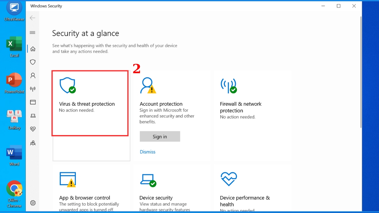Expand the navigation menu with hamburger icon
The width and height of the screenshot is (379, 213).
coord(33,33)
